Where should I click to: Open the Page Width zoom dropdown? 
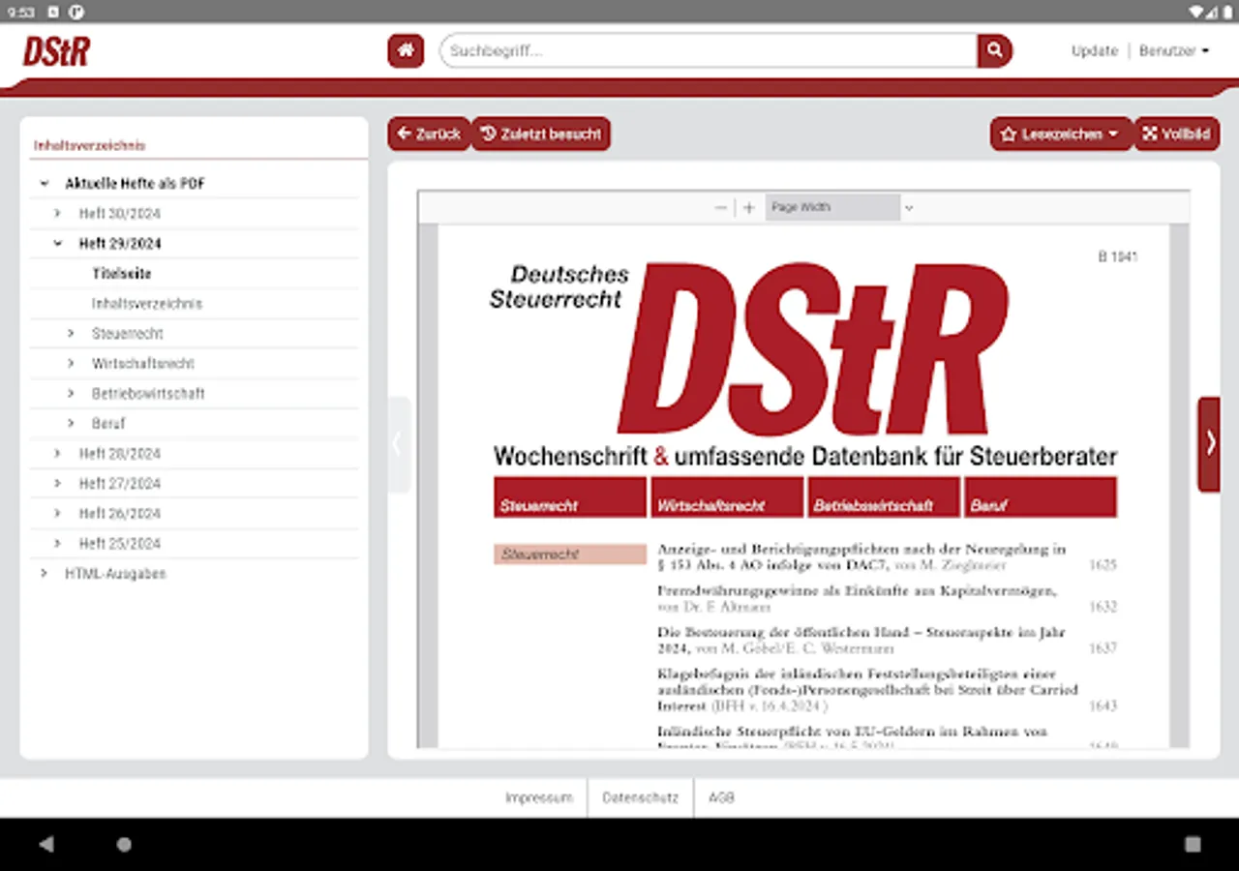click(x=832, y=207)
